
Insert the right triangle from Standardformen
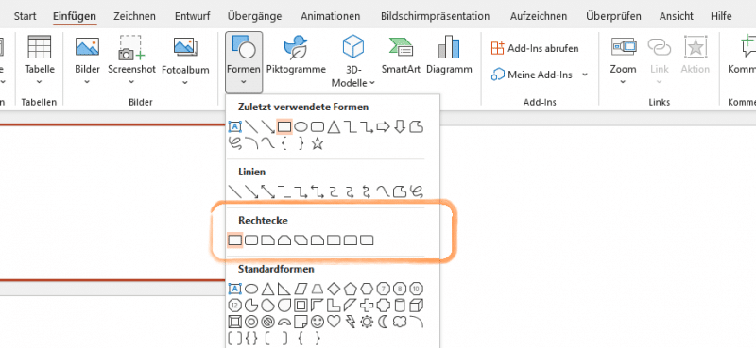tap(284, 289)
